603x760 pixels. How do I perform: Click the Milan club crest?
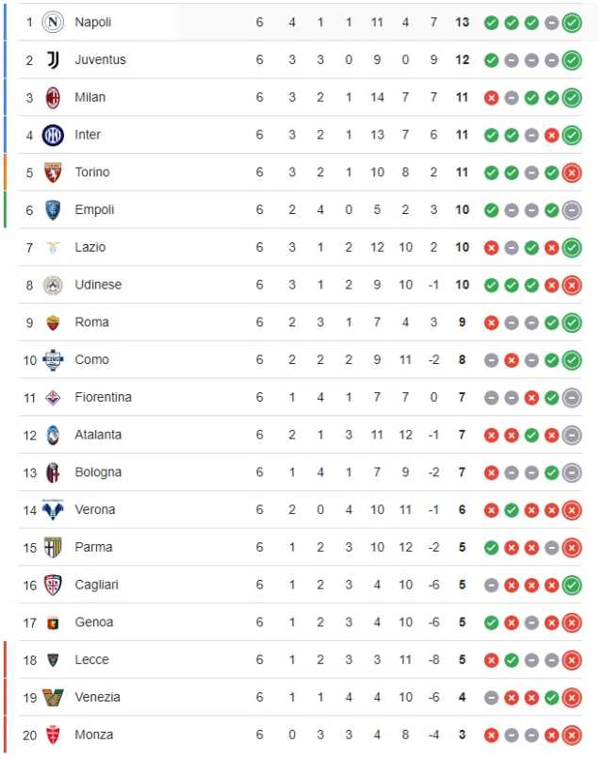[53, 97]
